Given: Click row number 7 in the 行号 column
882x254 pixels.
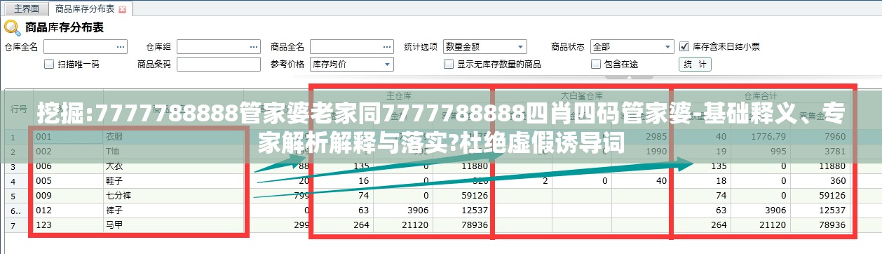Looking at the screenshot, I should [x=19, y=225].
